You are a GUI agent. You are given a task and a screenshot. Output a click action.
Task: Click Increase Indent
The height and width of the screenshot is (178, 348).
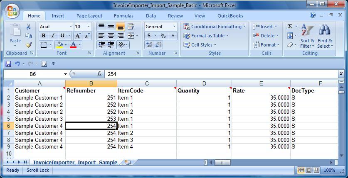111,45
